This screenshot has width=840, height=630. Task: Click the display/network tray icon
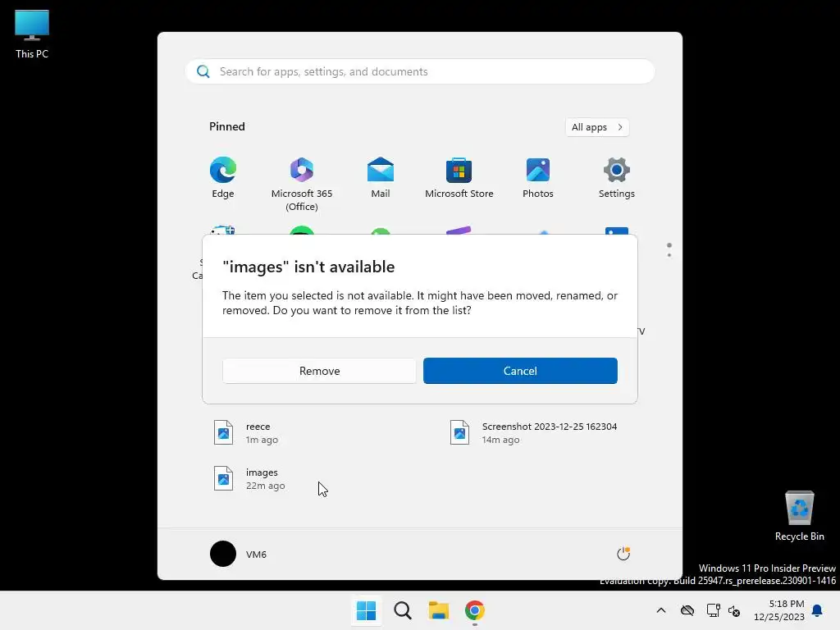point(713,610)
